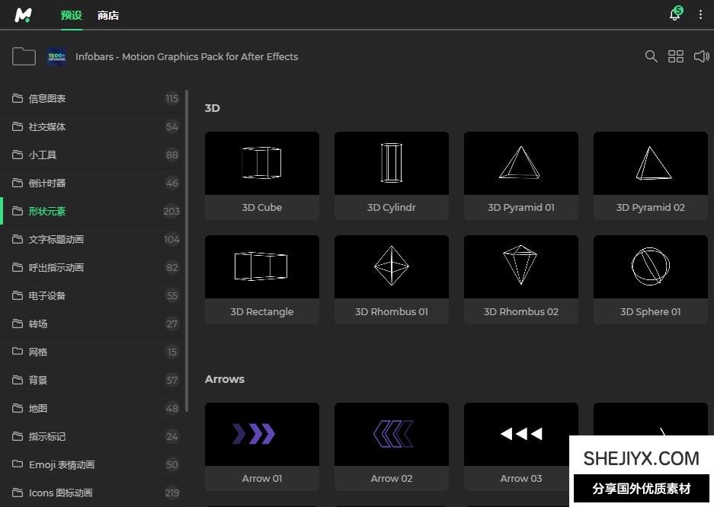The height and width of the screenshot is (507, 714).
Task: Click the Infobars pack thumbnail icon
Action: pos(57,56)
